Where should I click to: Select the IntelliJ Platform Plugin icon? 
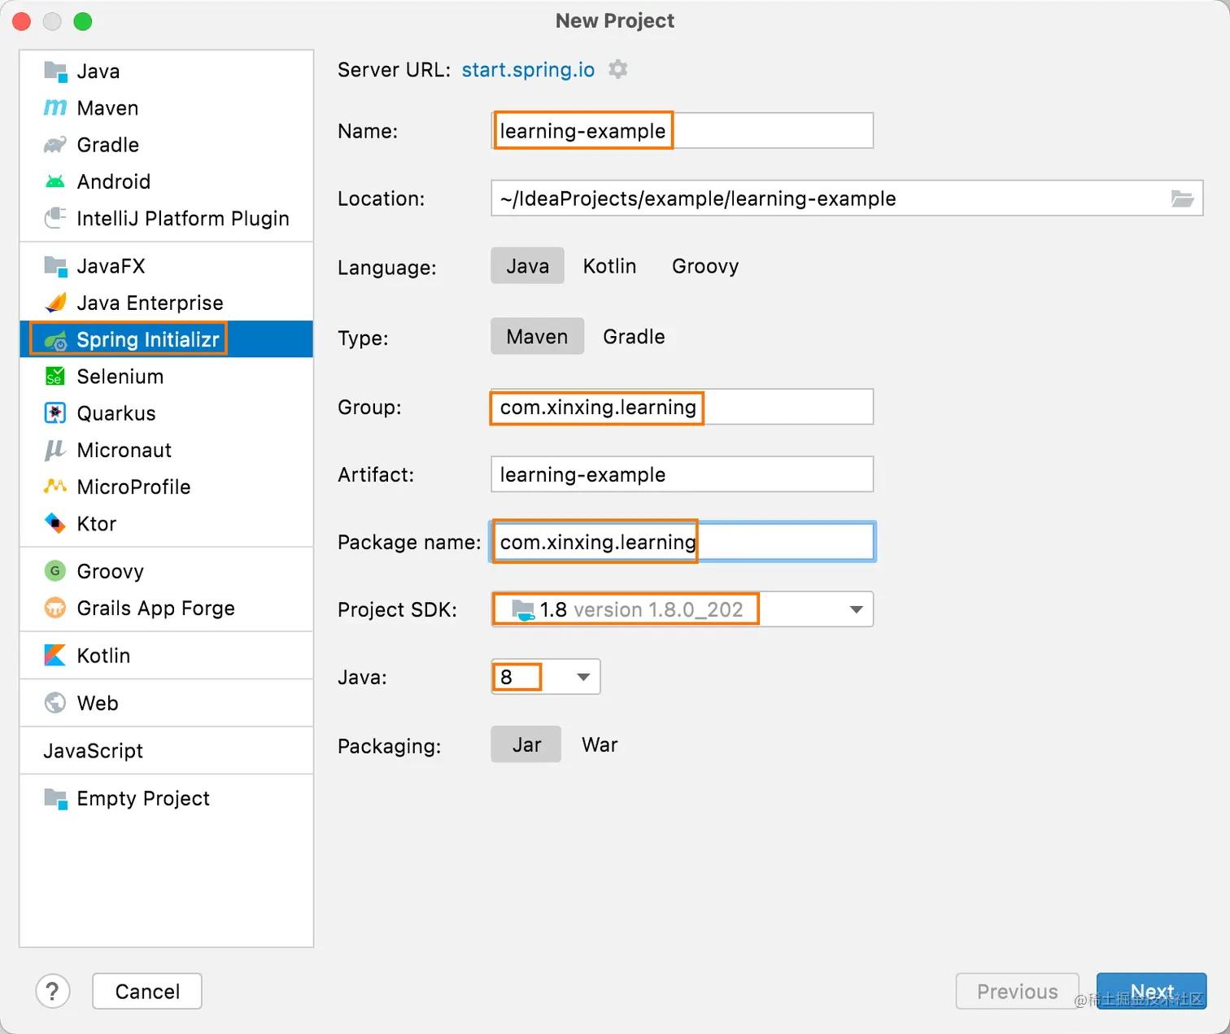pos(55,218)
